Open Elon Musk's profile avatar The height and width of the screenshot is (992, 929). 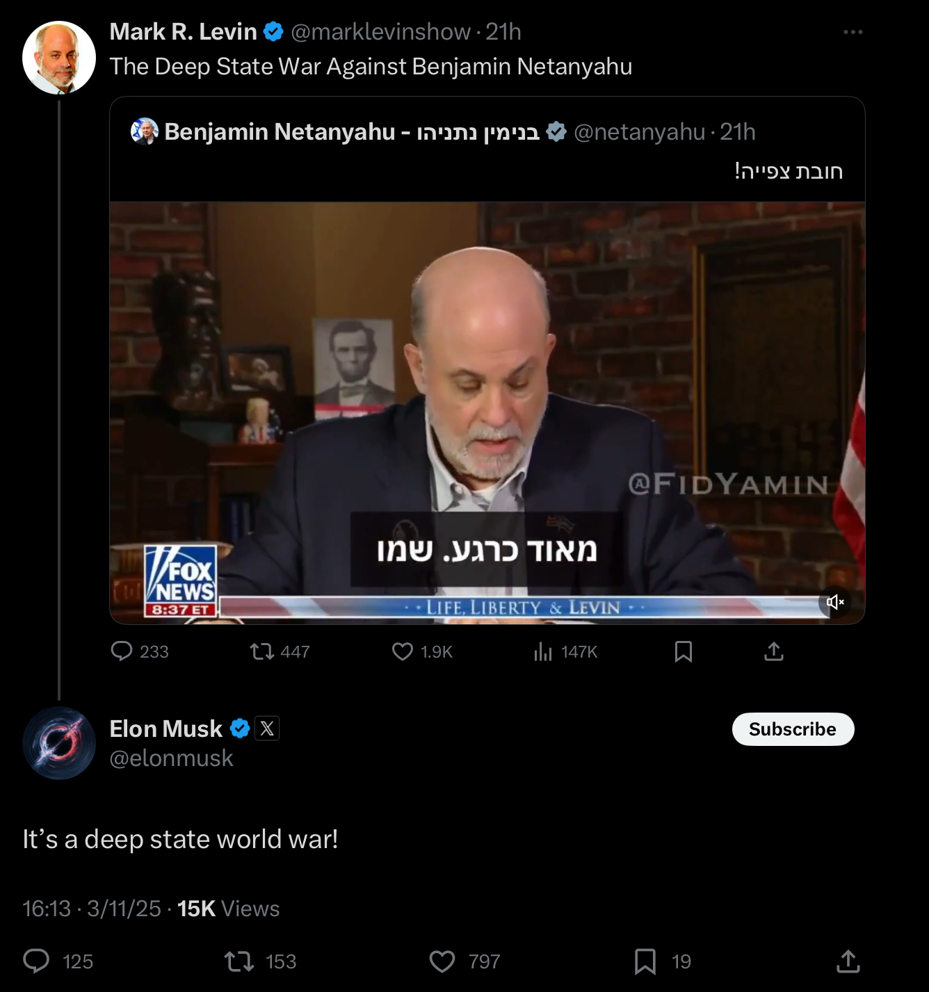tap(59, 743)
